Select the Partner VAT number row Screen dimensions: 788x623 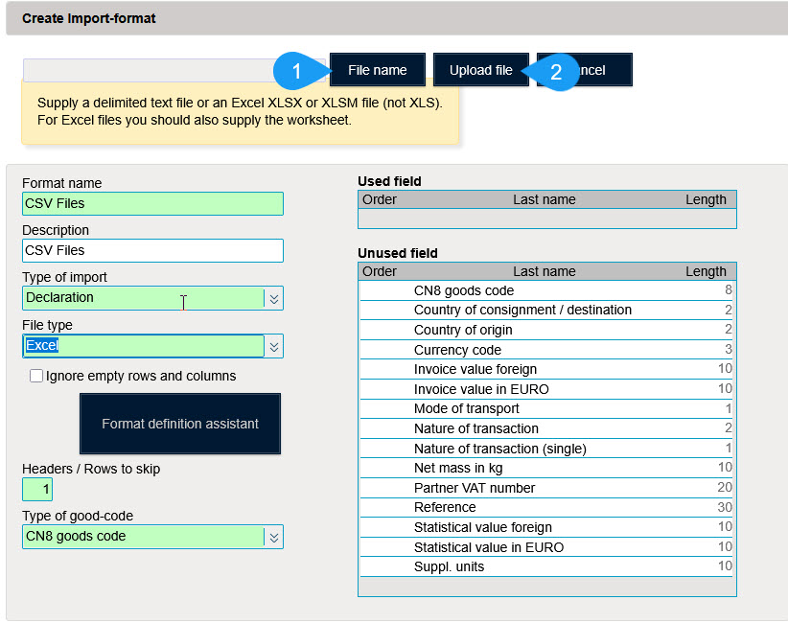click(x=546, y=488)
